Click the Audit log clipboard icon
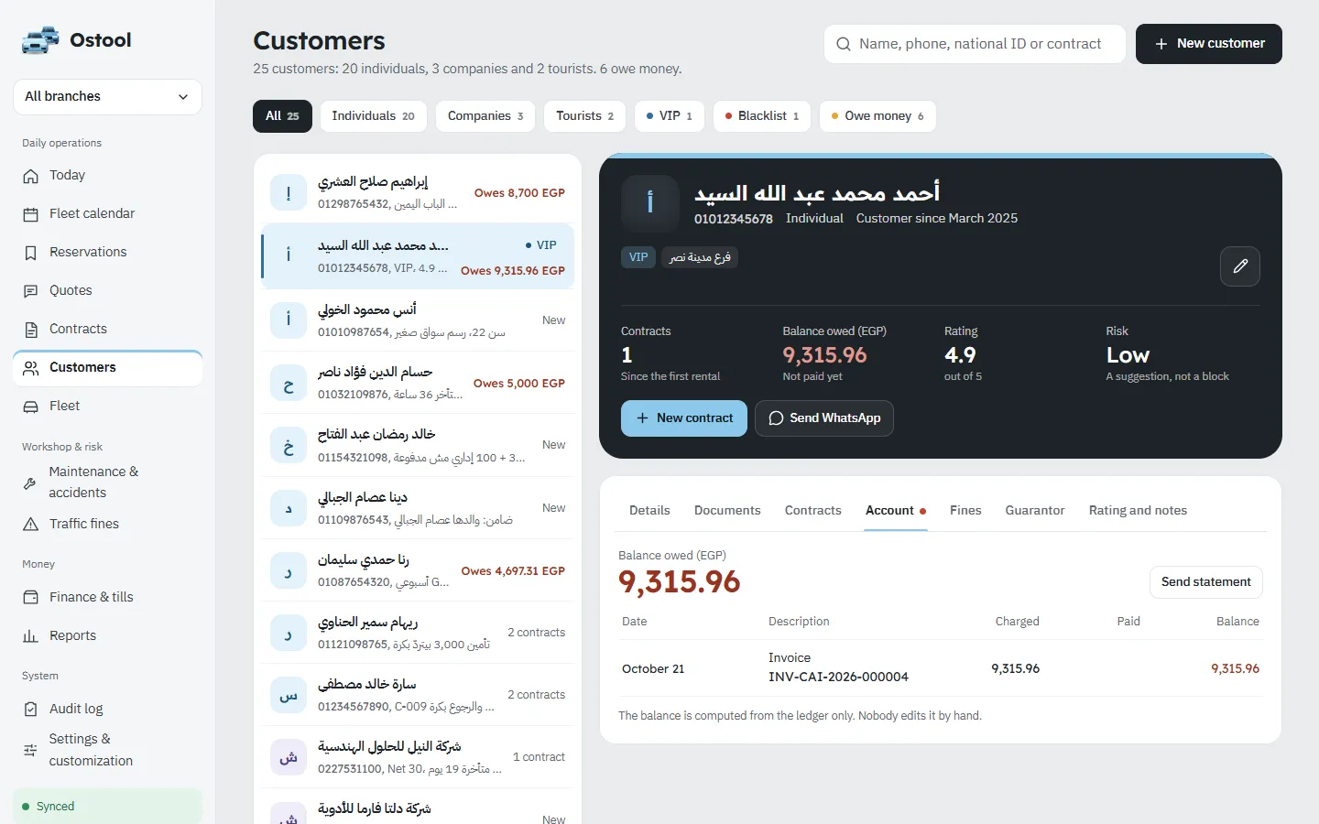The height and width of the screenshot is (824, 1319). click(31, 710)
